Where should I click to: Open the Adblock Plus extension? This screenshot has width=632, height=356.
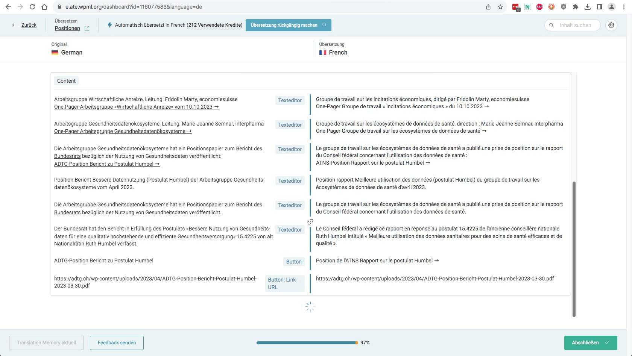coord(539,7)
